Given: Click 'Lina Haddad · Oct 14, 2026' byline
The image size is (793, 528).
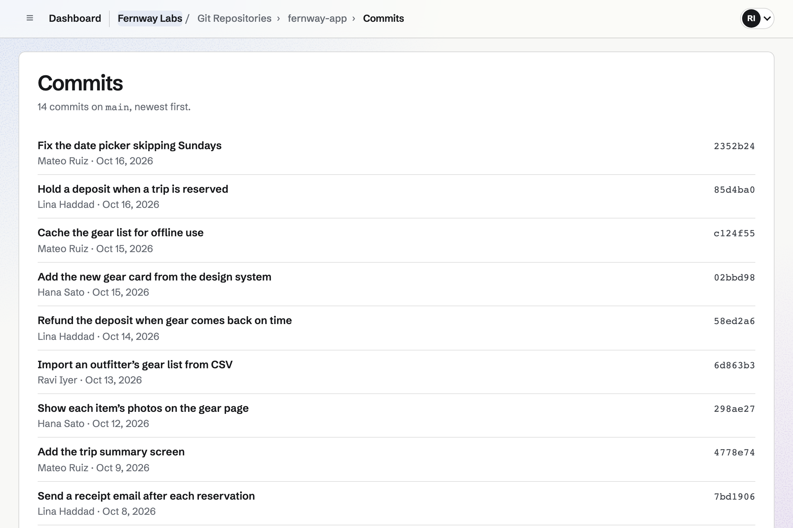Looking at the screenshot, I should pos(98,336).
